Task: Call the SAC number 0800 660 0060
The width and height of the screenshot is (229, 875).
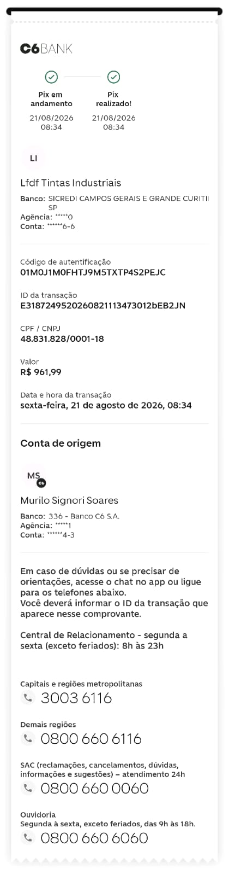Action: (x=94, y=788)
